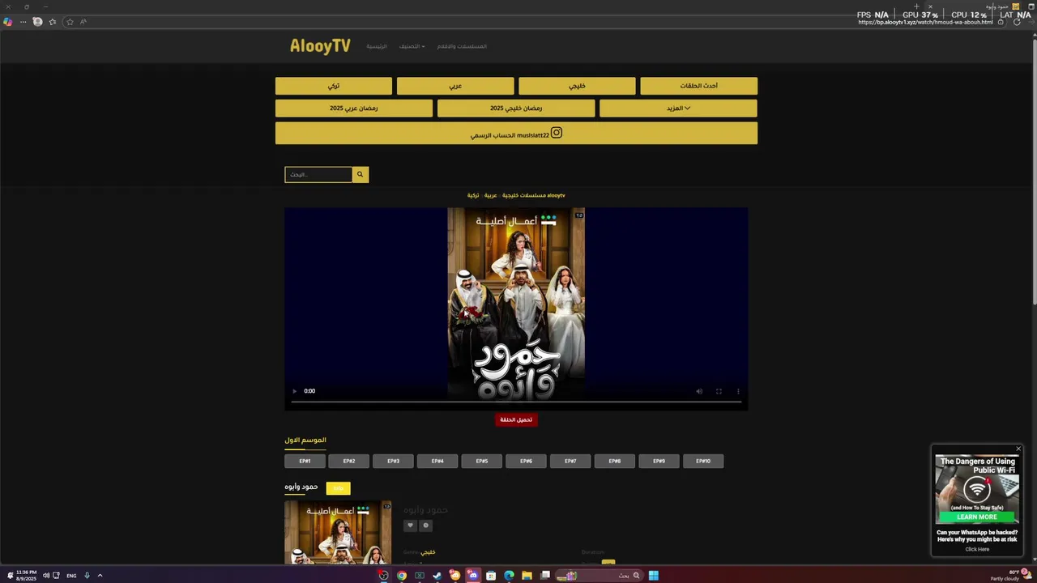Select the خليجي category button
This screenshot has height=583, width=1037.
577,86
